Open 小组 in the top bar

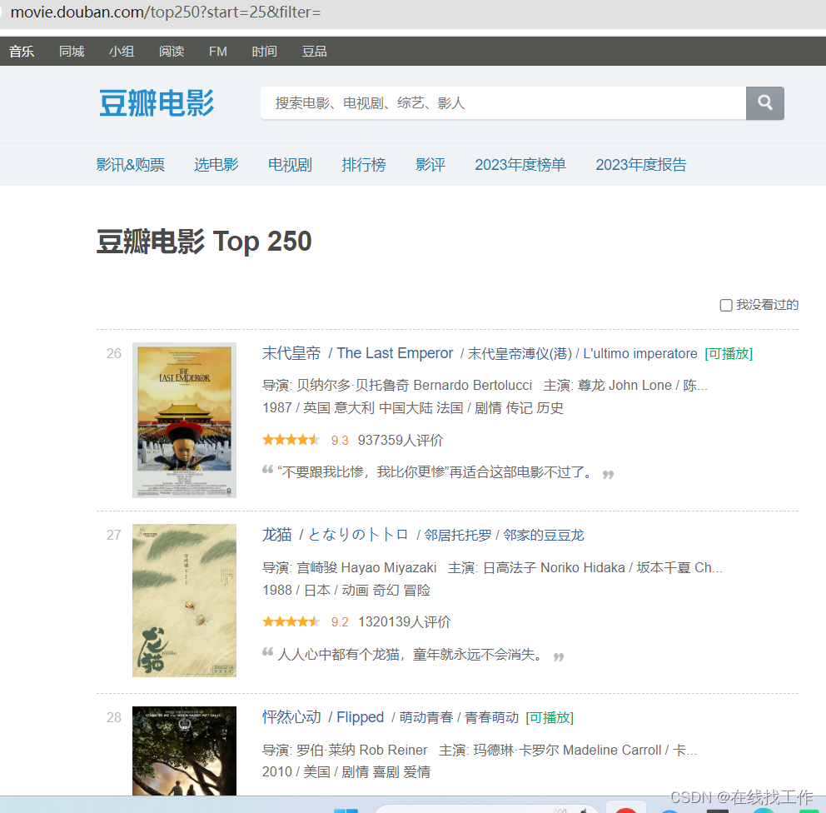pyautogui.click(x=122, y=51)
